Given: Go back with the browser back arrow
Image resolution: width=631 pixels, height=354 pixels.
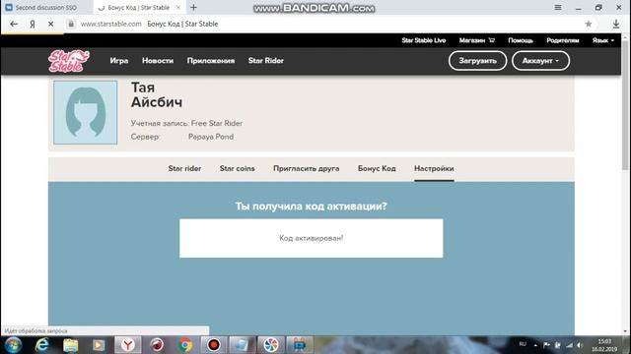Looking at the screenshot, I should point(14,24).
